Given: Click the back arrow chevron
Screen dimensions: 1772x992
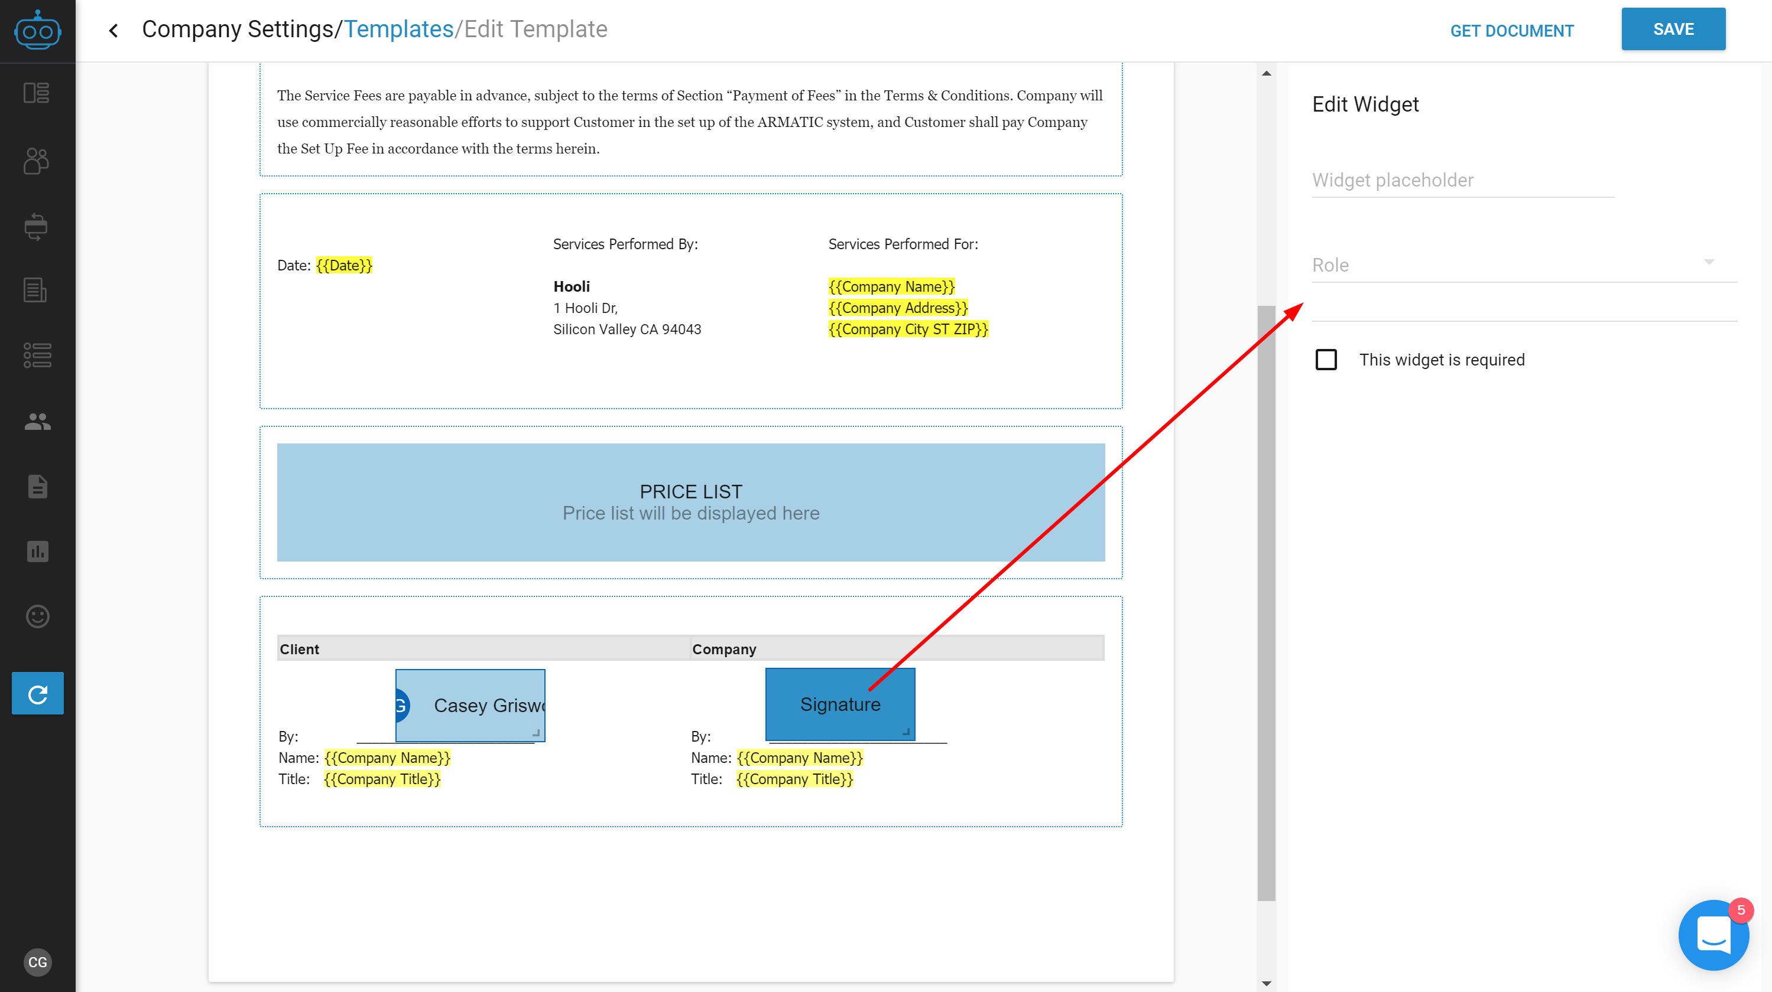Looking at the screenshot, I should pyautogui.click(x=113, y=30).
